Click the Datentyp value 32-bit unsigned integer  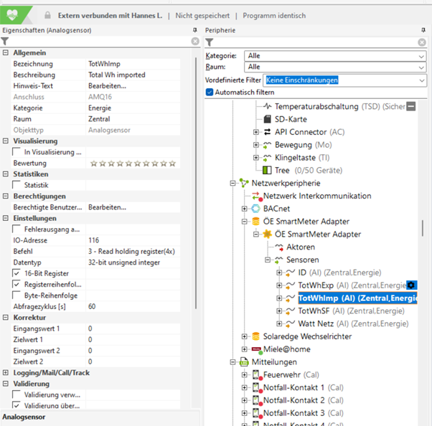[x=124, y=262]
